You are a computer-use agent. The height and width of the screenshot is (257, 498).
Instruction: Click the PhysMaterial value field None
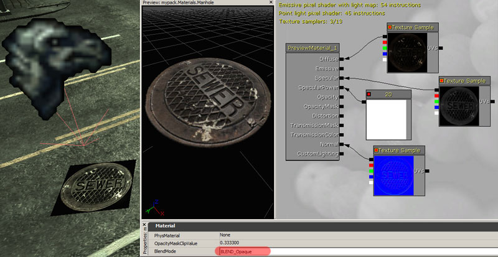tap(359, 235)
